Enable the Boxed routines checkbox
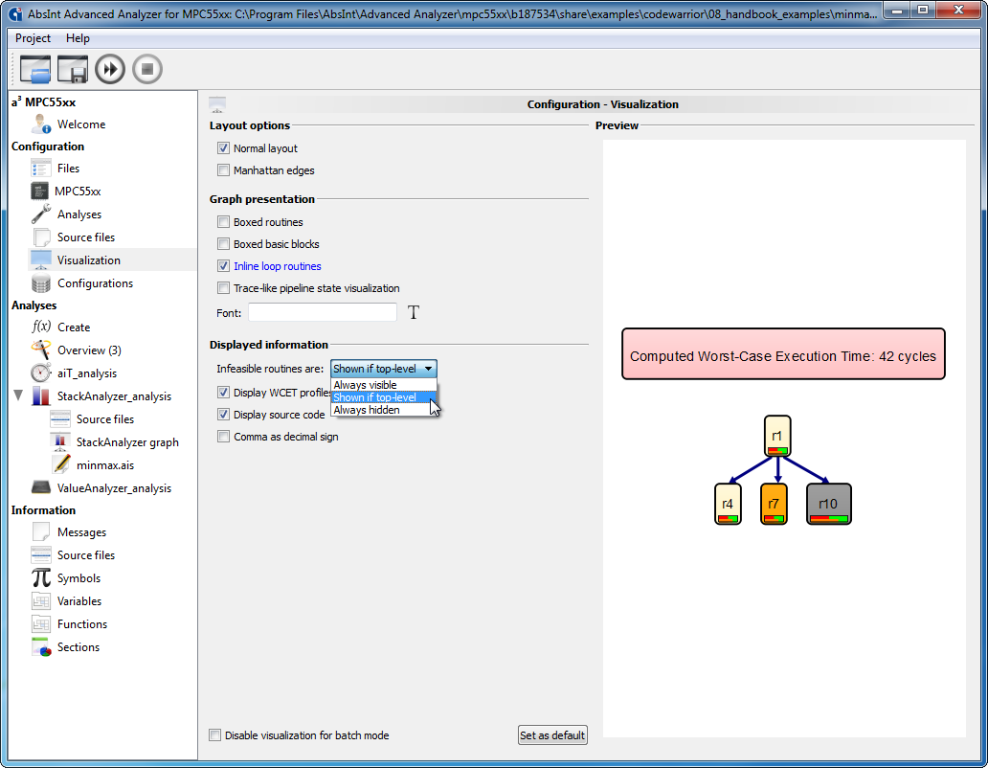 click(x=223, y=222)
